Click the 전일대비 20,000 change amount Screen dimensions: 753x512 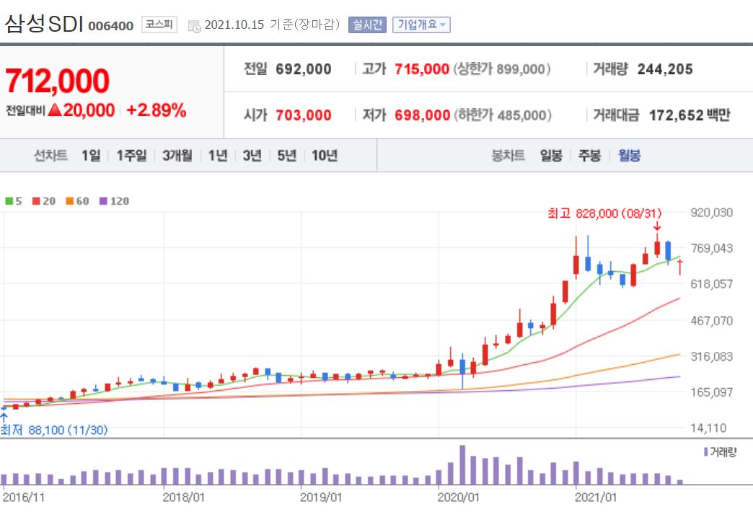(89, 110)
